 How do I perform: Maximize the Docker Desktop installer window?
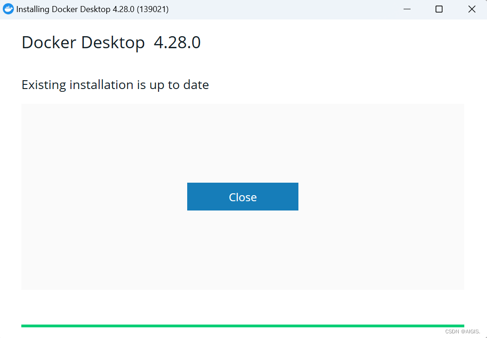pyautogui.click(x=439, y=9)
